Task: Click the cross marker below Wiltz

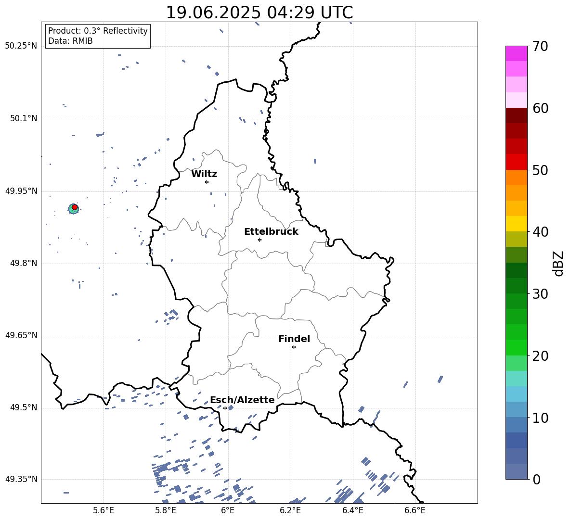Action: point(207,182)
